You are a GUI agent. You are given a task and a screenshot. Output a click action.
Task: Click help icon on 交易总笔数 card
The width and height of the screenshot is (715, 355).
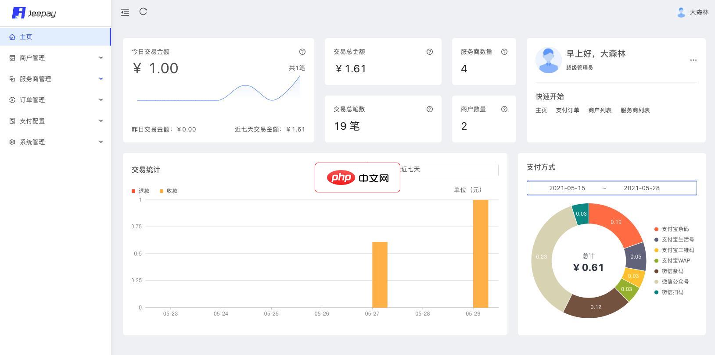click(x=430, y=109)
